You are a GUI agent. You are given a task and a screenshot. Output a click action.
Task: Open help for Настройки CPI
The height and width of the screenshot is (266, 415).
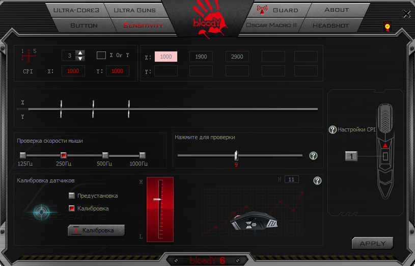coord(333,130)
